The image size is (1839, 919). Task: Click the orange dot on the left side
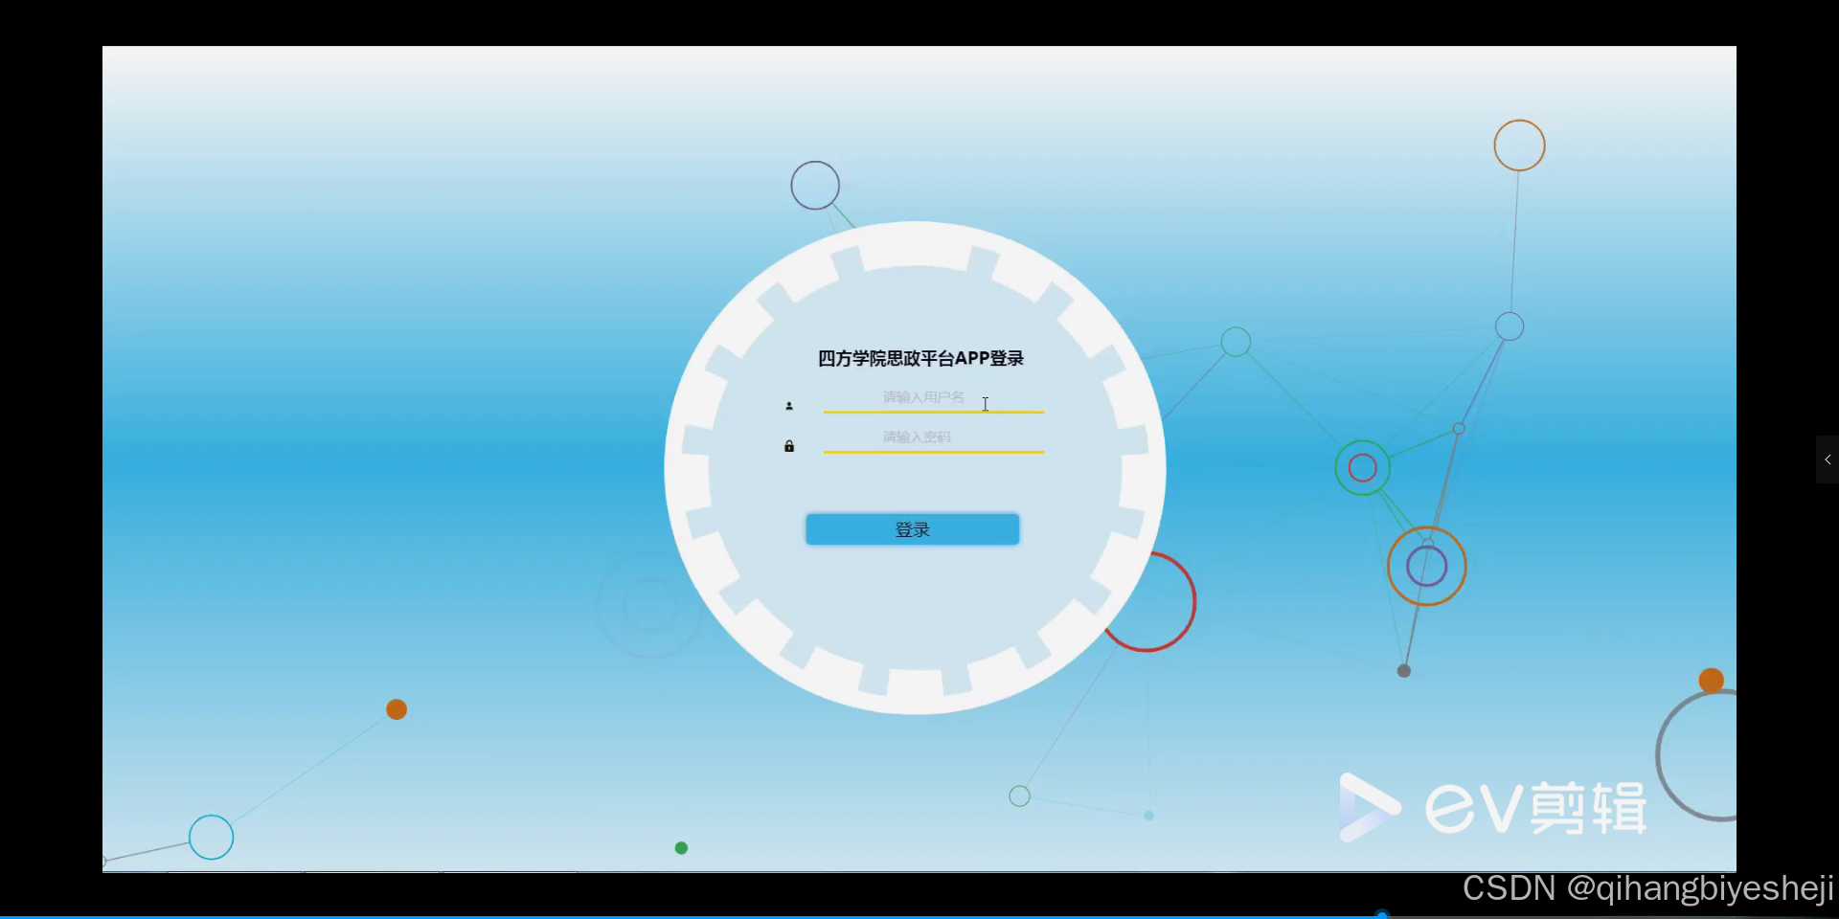(396, 708)
